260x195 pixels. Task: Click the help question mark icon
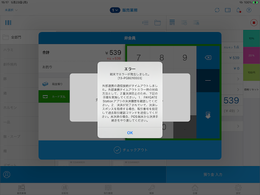tap(249, 10)
